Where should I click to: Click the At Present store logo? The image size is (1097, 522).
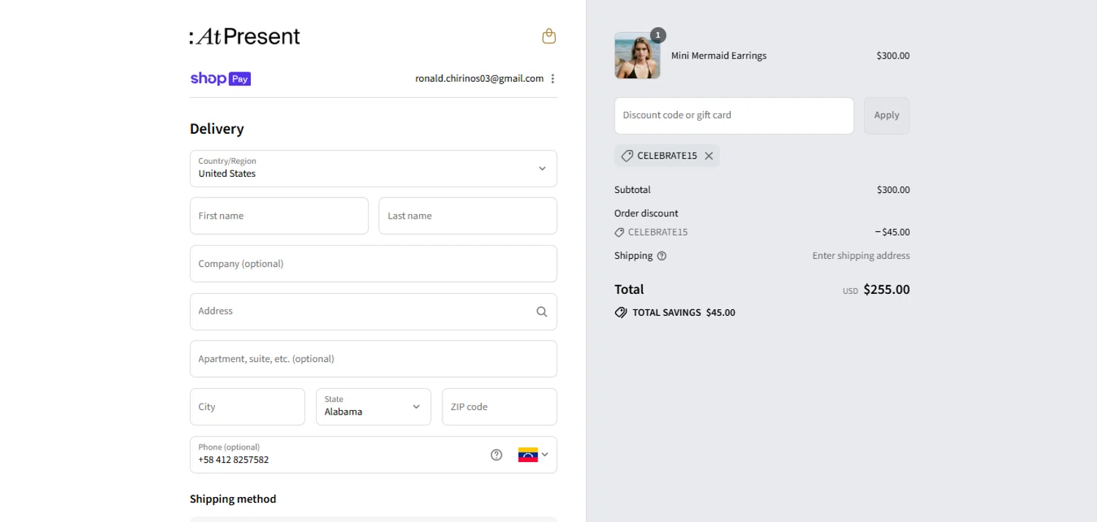coord(245,36)
